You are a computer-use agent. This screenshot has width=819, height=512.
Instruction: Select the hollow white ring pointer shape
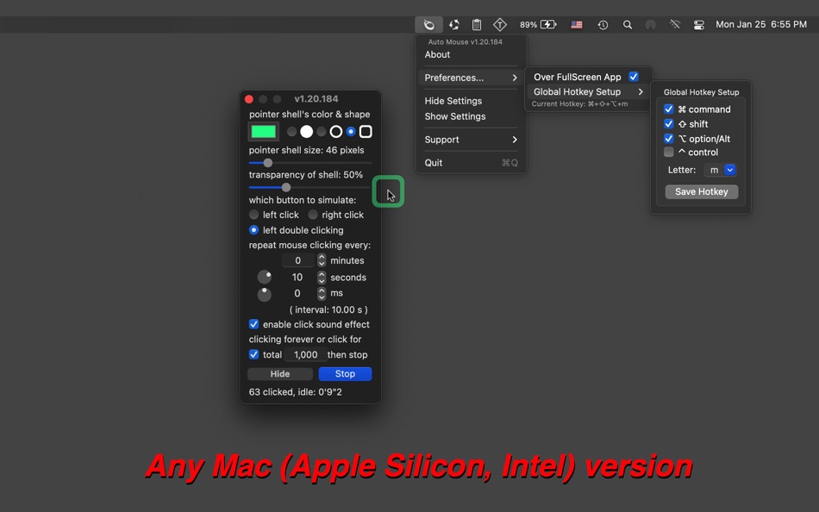(x=336, y=132)
